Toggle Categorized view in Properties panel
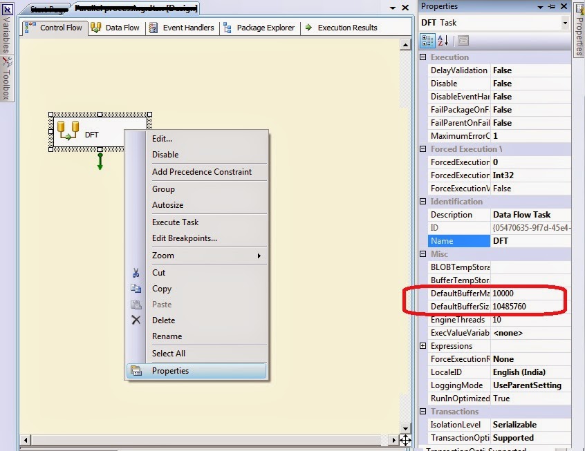The image size is (585, 451). (x=428, y=40)
